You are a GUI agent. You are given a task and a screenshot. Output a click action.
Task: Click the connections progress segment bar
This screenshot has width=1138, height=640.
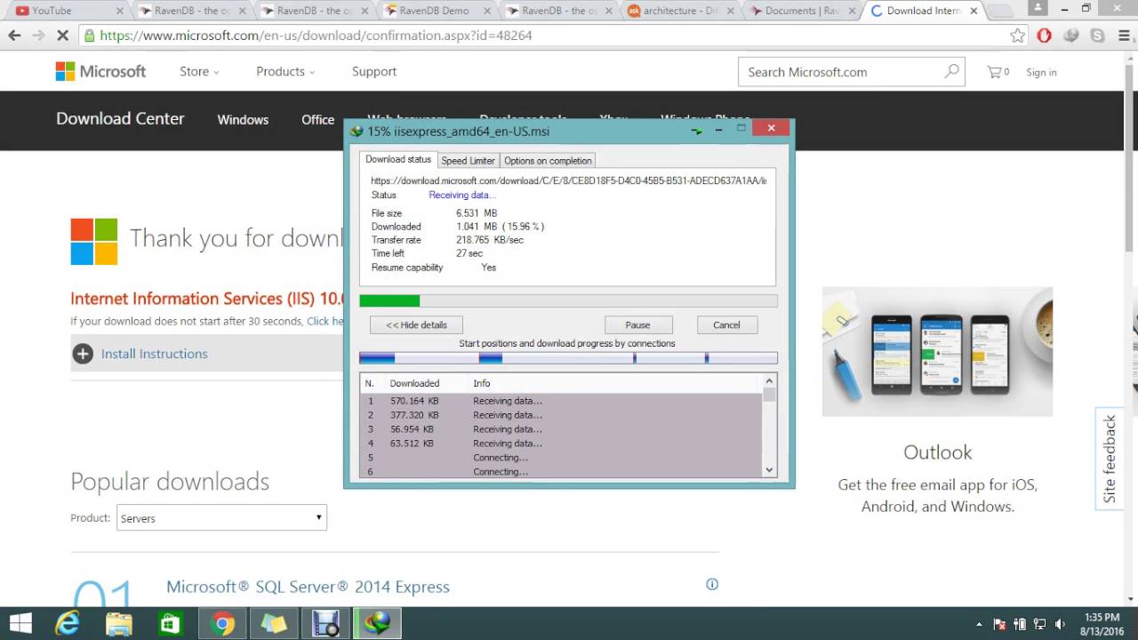(x=568, y=358)
